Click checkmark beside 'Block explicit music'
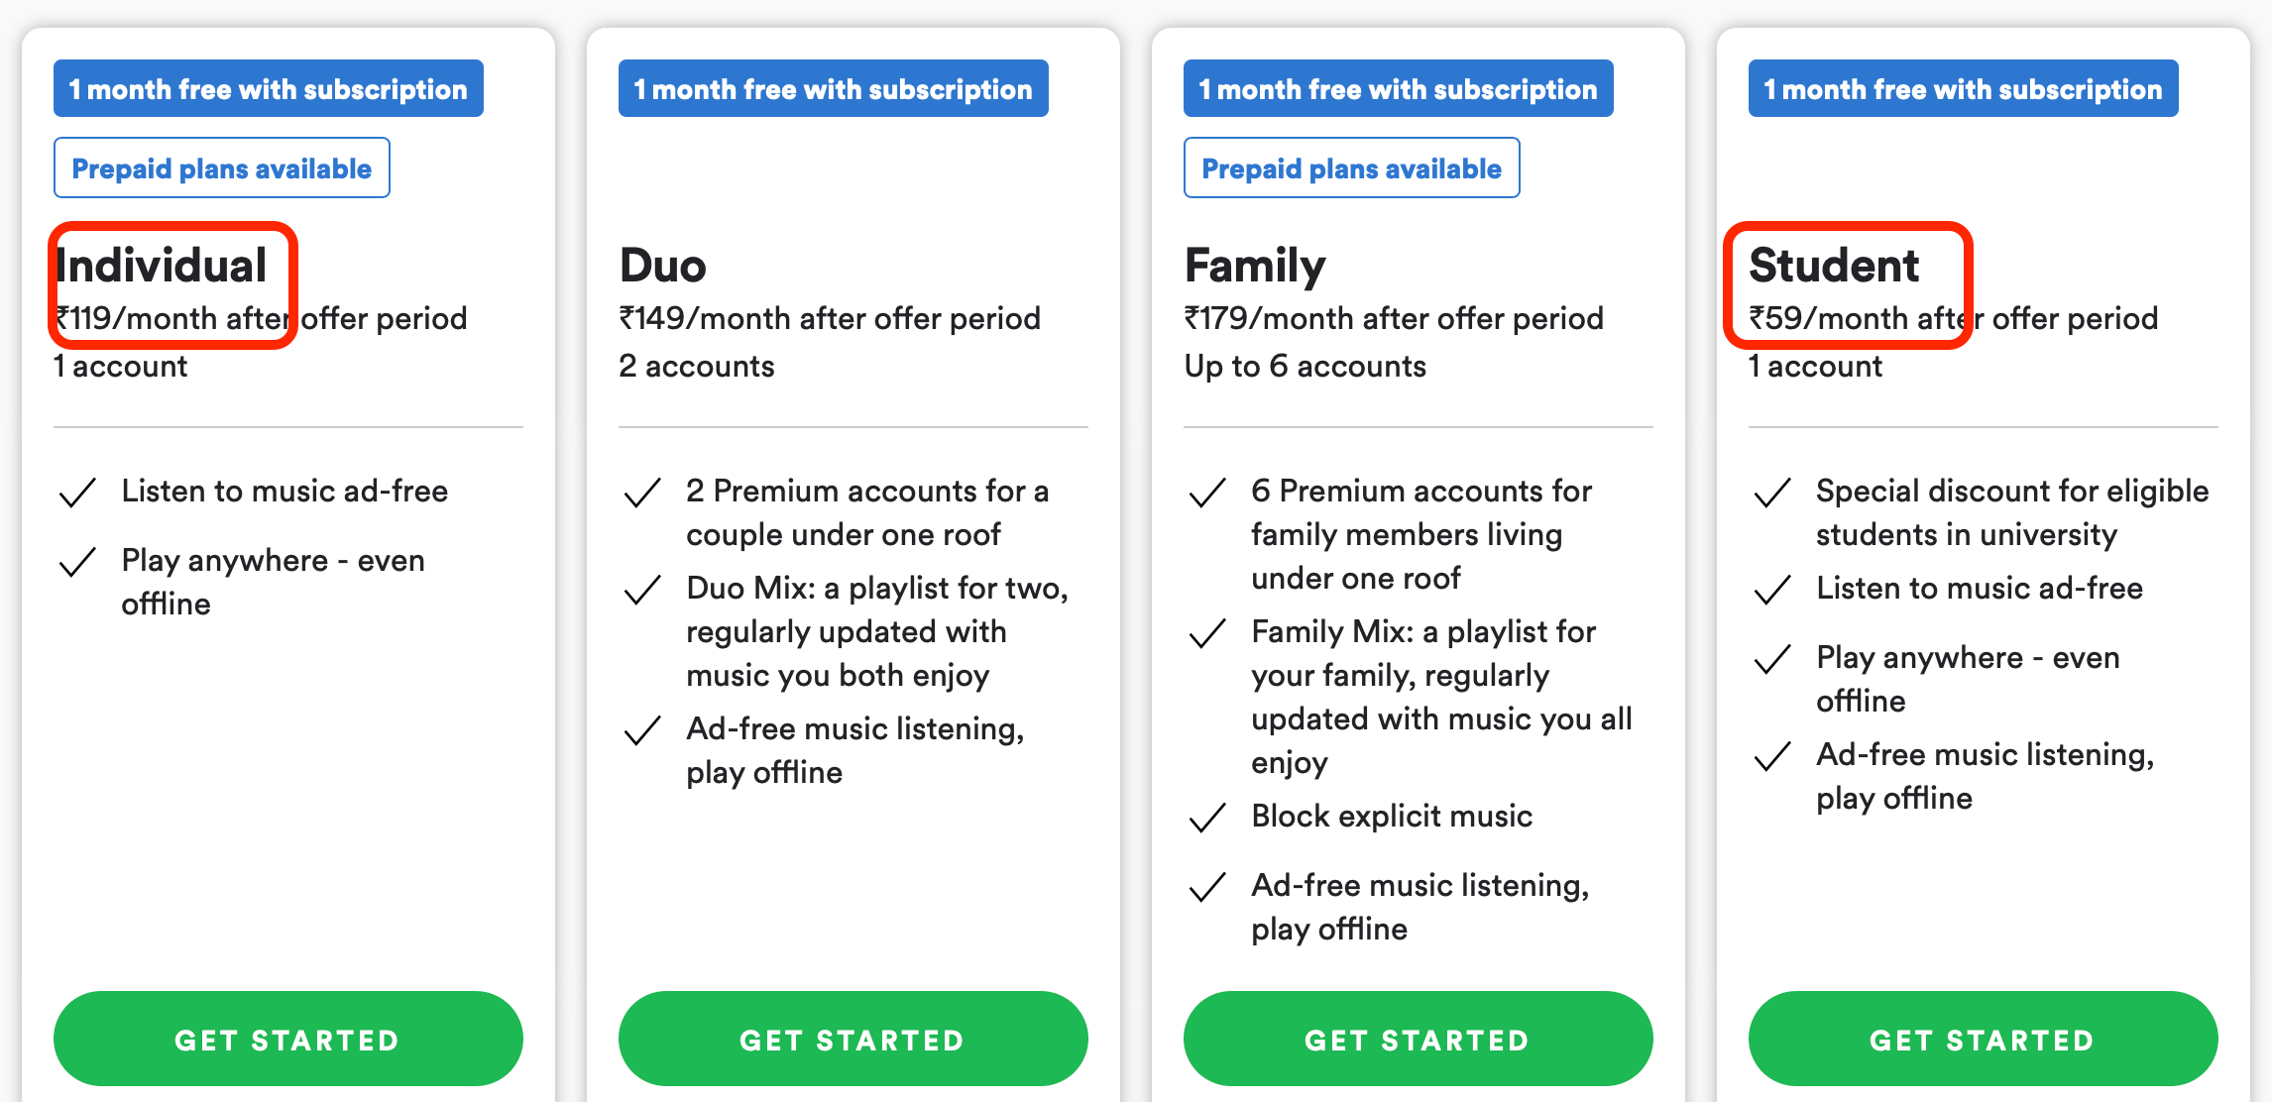Image resolution: width=2272 pixels, height=1102 pixels. tap(1207, 817)
